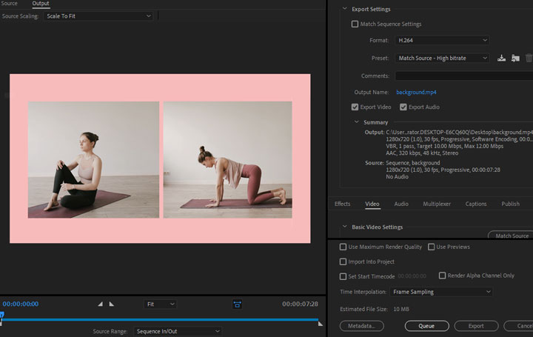This screenshot has height=337, width=533.
Task: Switch to the Audio tab
Action: [400, 204]
